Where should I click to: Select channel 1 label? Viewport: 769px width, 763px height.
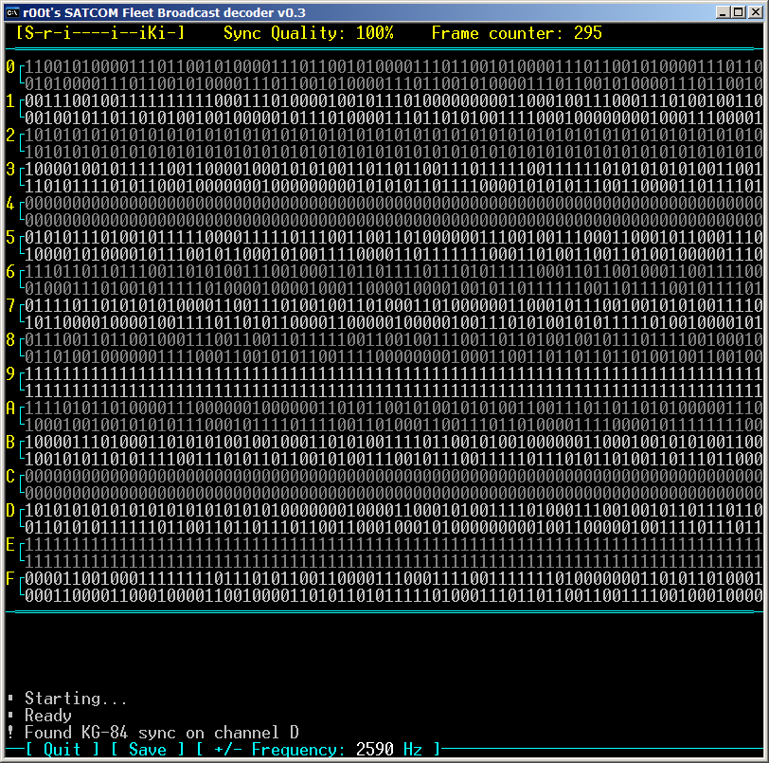10,101
